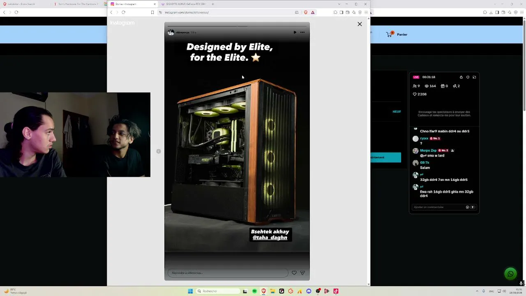Click commenter name Morpo Znp
Image resolution: width=526 pixels, height=296 pixels.
pyautogui.click(x=428, y=150)
